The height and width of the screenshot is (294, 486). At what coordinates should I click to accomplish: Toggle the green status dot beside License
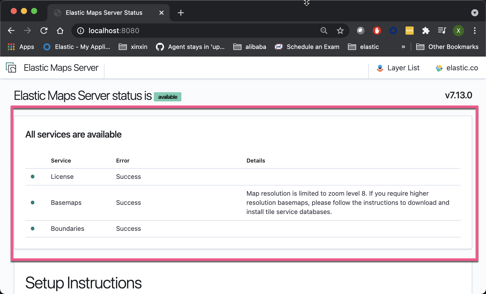tap(32, 177)
